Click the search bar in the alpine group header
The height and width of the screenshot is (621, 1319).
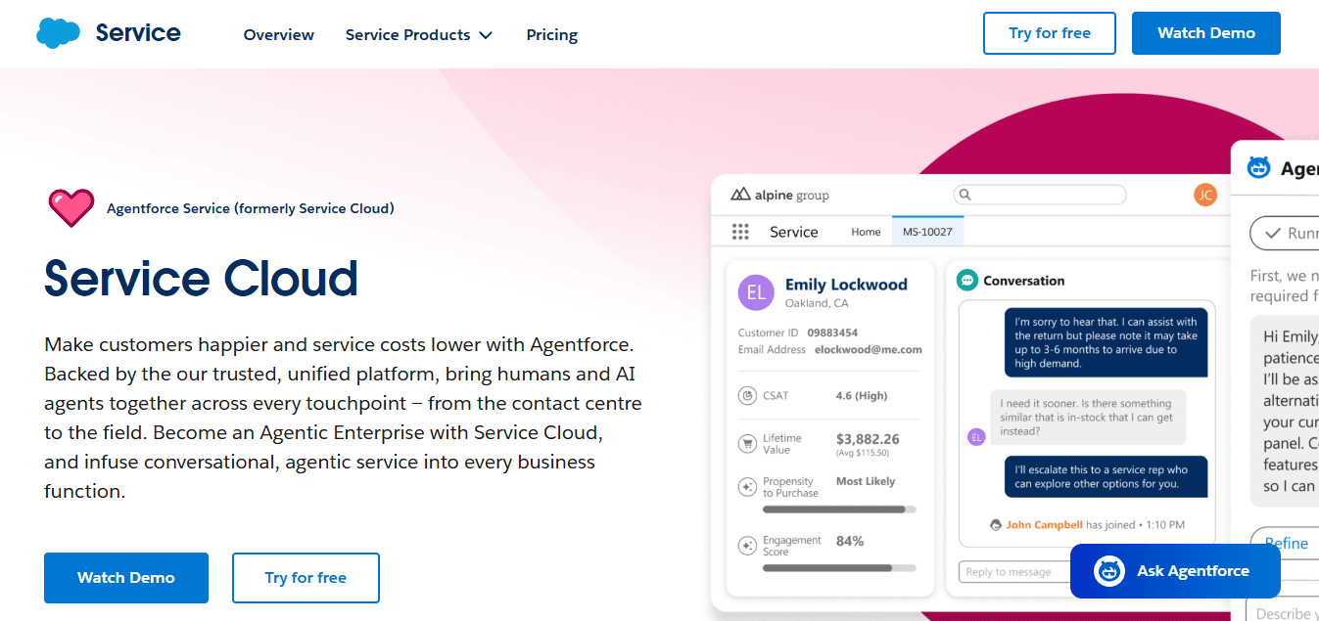click(1039, 195)
